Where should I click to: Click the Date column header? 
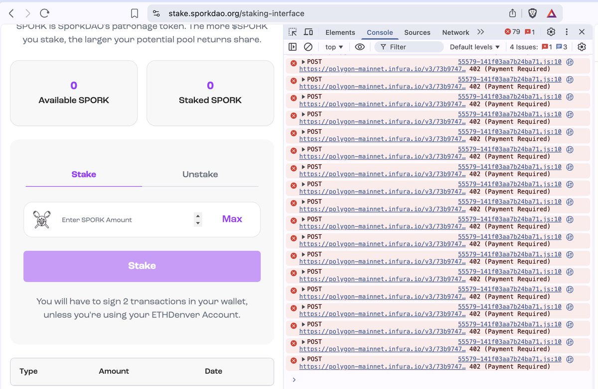click(213, 371)
